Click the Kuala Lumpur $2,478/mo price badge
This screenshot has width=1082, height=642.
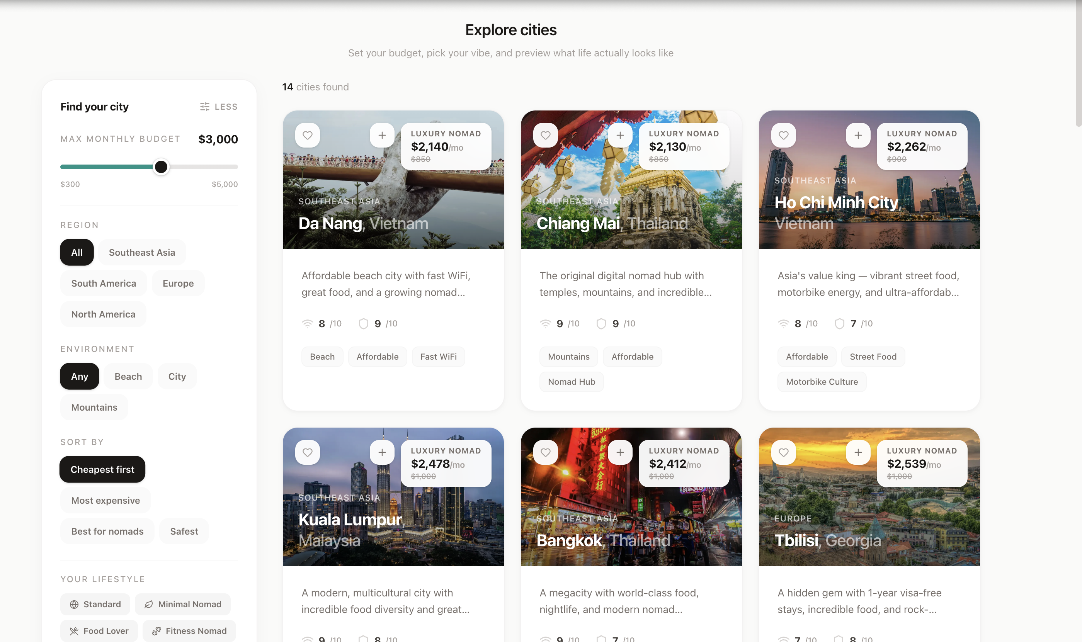click(446, 463)
